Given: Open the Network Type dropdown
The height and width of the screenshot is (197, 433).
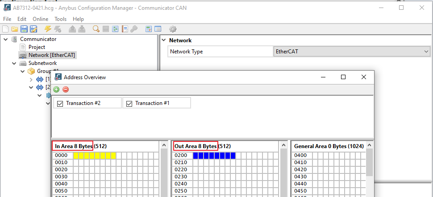Looking at the screenshot, I should point(426,52).
